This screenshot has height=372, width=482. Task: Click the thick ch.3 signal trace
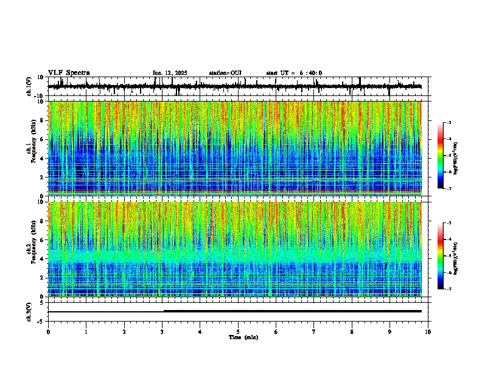click(x=293, y=311)
